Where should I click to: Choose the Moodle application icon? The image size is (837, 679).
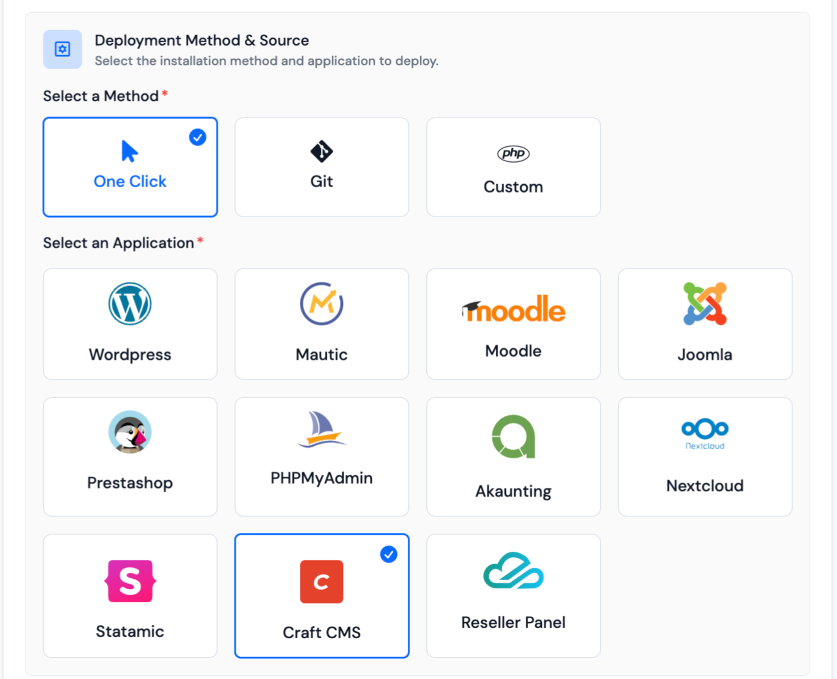[513, 310]
